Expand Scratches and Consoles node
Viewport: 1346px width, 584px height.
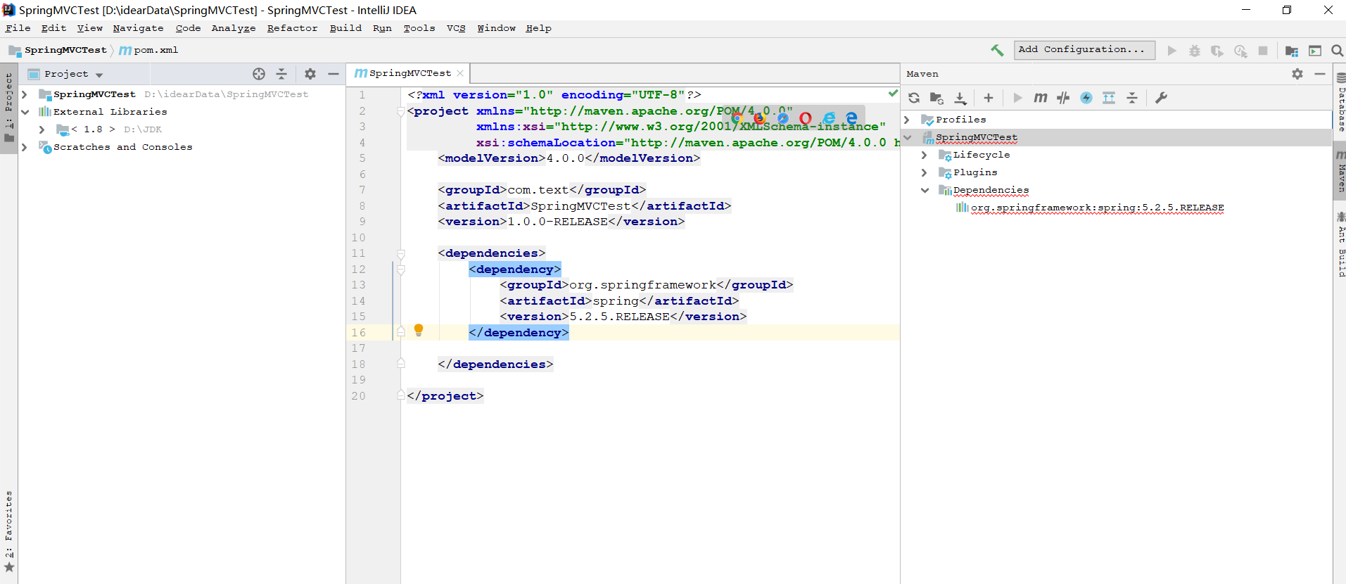coord(25,147)
